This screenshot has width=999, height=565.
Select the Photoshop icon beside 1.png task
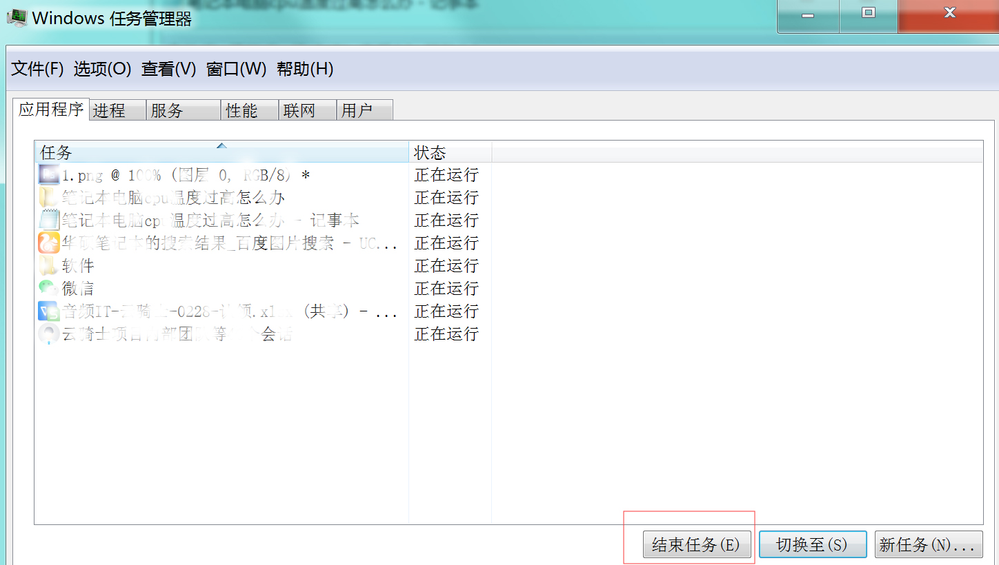coord(49,174)
